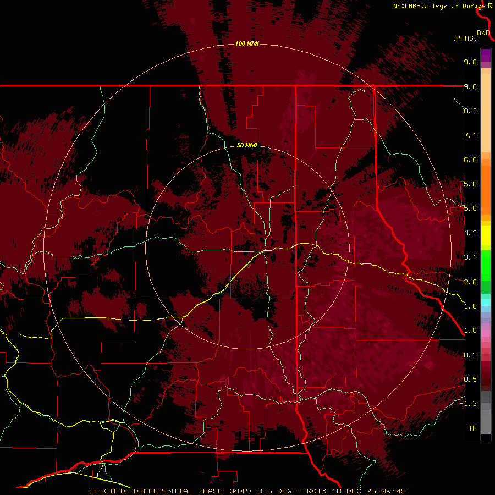Click the 1.0 value on the color scale
This screenshot has height=495, width=495.
[x=470, y=331]
